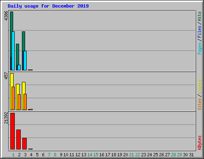This screenshot has width=204, height=159.
Task: Click day label 7 on the x-axis
Action: pyautogui.click(x=49, y=155)
